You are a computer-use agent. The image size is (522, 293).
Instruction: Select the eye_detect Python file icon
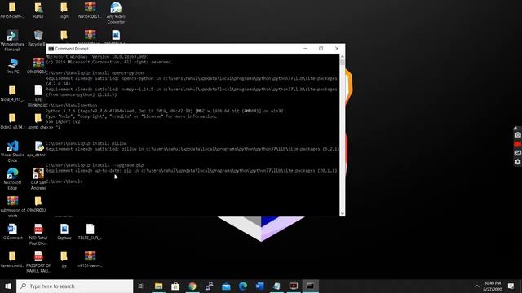[38, 149]
